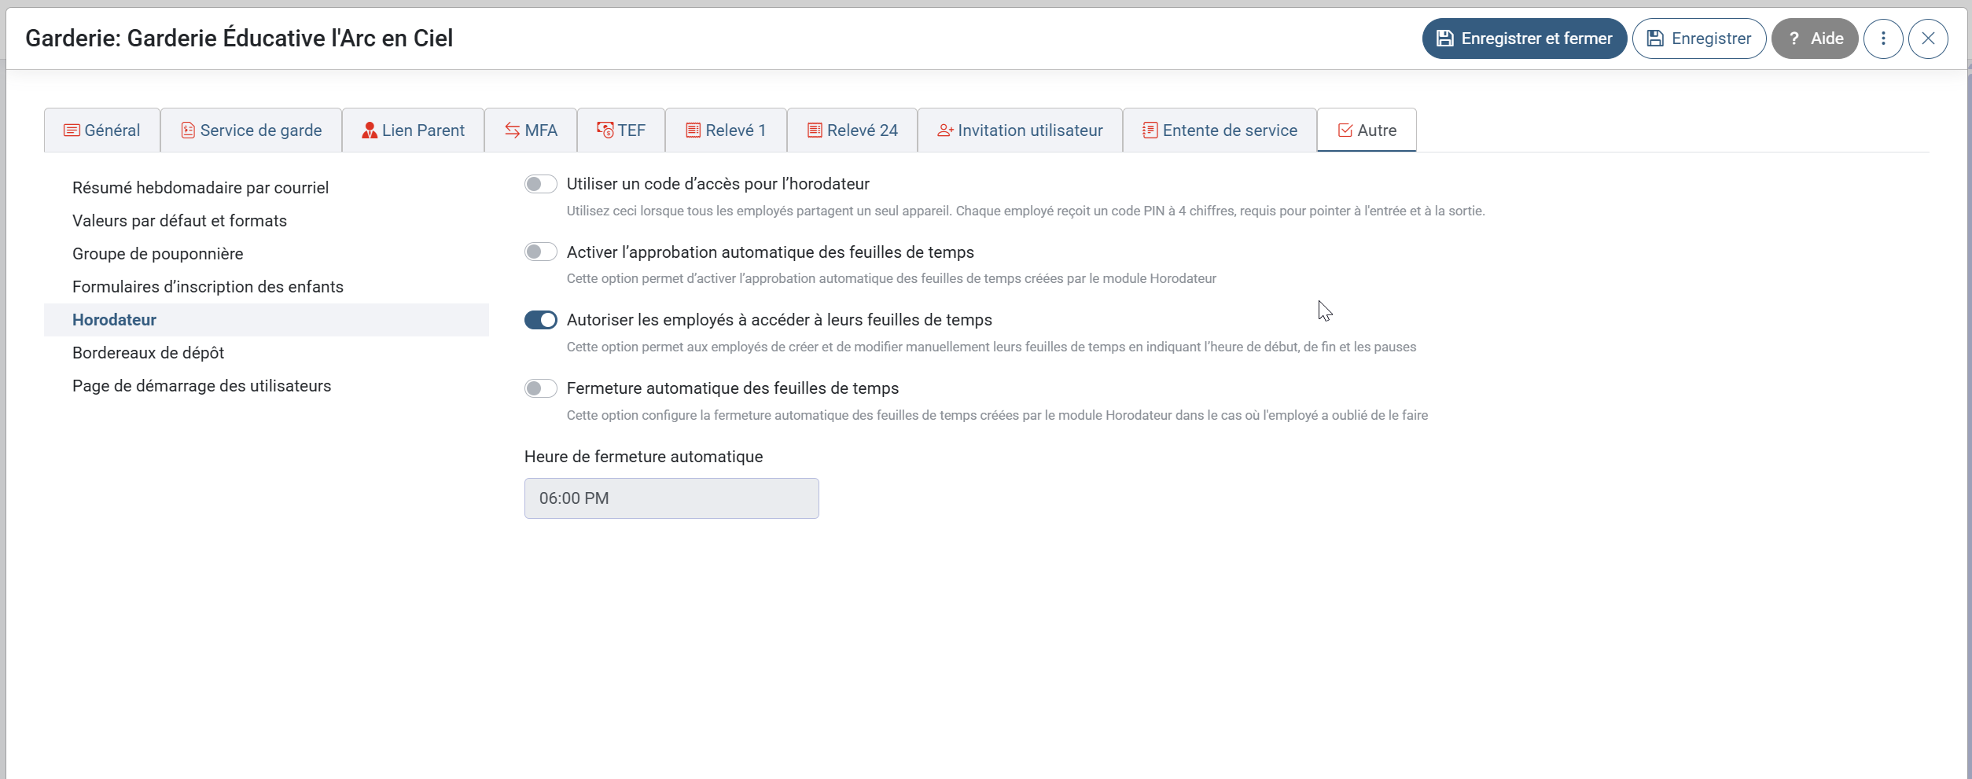The height and width of the screenshot is (779, 1972).
Task: Enable the access code for the horodateur
Action: 540,183
